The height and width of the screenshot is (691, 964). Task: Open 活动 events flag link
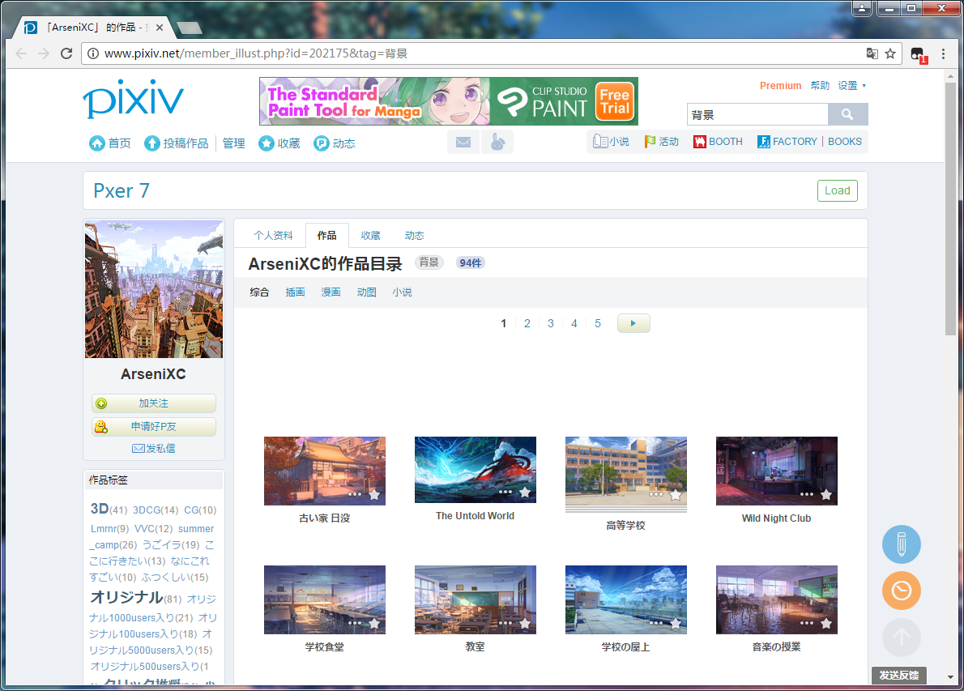pos(661,142)
